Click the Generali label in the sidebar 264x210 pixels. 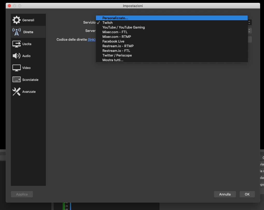click(x=28, y=20)
